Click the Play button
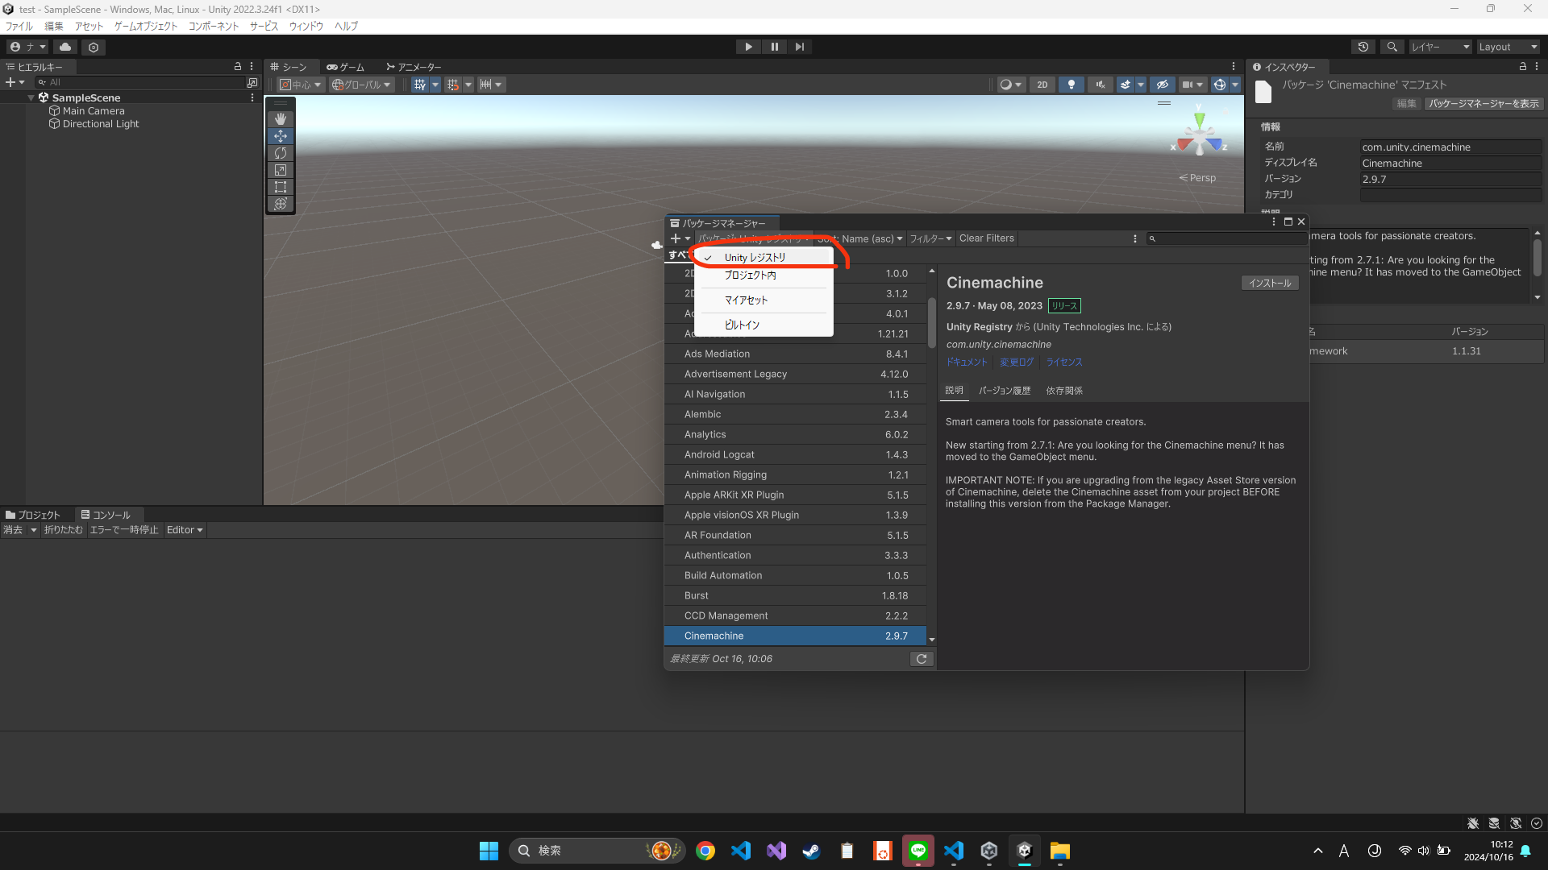Viewport: 1548px width, 870px height. 748,47
